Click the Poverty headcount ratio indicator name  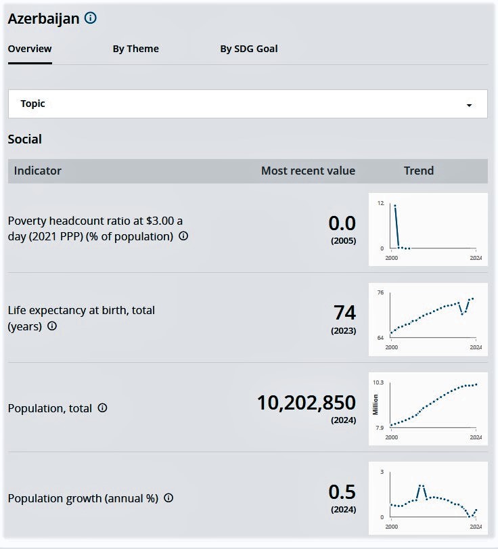pyautogui.click(x=95, y=228)
